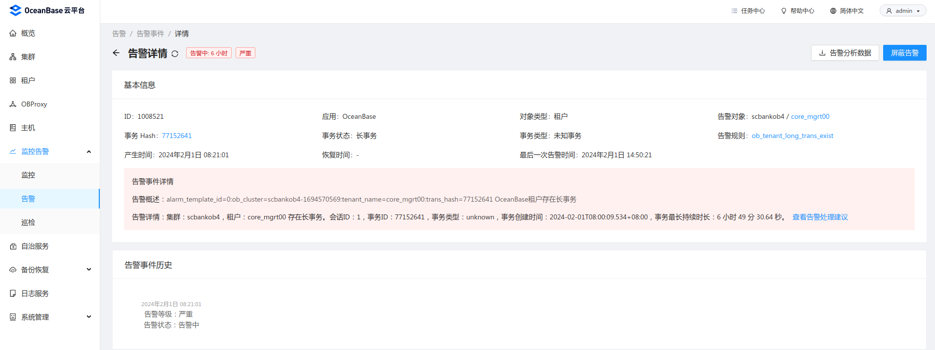Click the 主机 host icon in sidebar
This screenshot has height=350, width=935.
[x=13, y=128]
